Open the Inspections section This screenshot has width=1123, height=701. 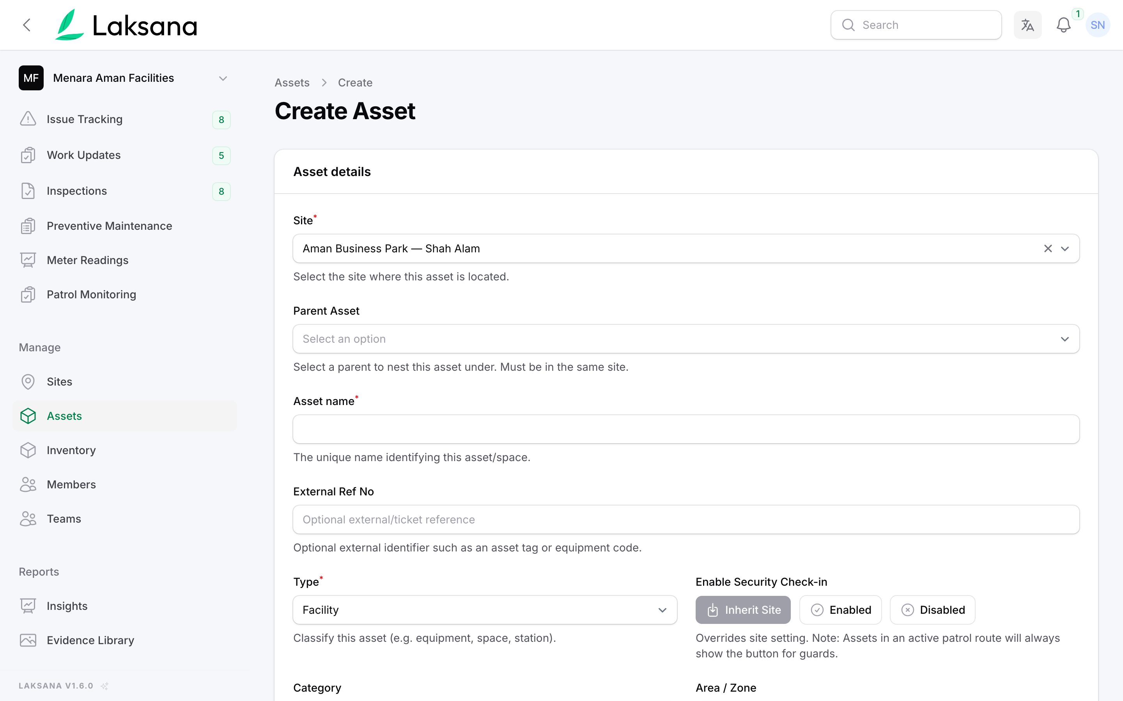pos(124,191)
